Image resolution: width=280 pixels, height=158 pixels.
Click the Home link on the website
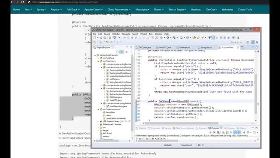[17, 10]
